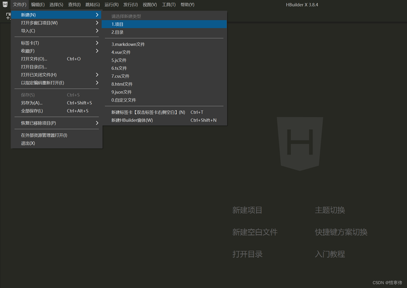Click the 主题切换 welcome link
Image resolution: width=407 pixels, height=288 pixels.
(330, 210)
